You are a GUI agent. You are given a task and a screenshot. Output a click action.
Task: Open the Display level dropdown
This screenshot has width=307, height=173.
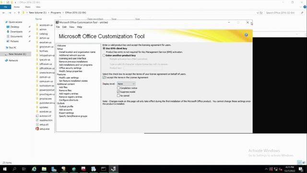click(x=126, y=84)
